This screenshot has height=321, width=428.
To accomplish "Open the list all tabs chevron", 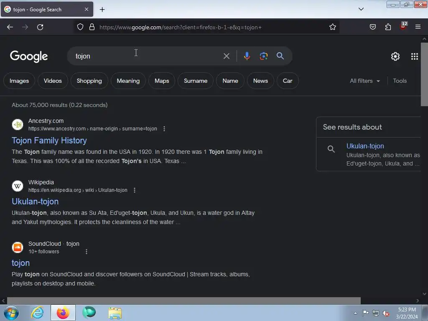I will [361, 9].
